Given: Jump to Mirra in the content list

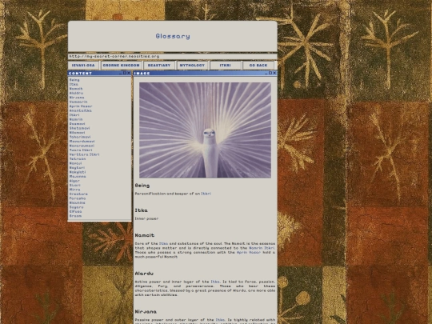Looking at the screenshot, I should click(x=74, y=190).
